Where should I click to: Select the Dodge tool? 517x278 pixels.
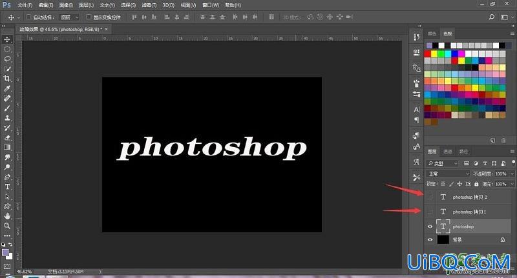tap(7, 167)
